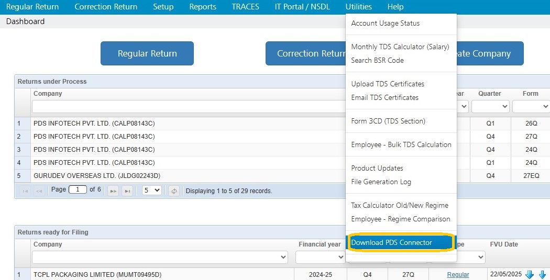Jump to last page in pagination bar
Image resolution: width=550 pixels, height=280 pixels.
(x=127, y=191)
